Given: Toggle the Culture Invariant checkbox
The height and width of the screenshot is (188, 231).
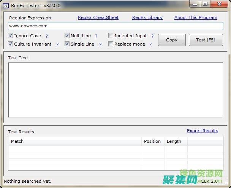Looking at the screenshot, I should 11,44.
